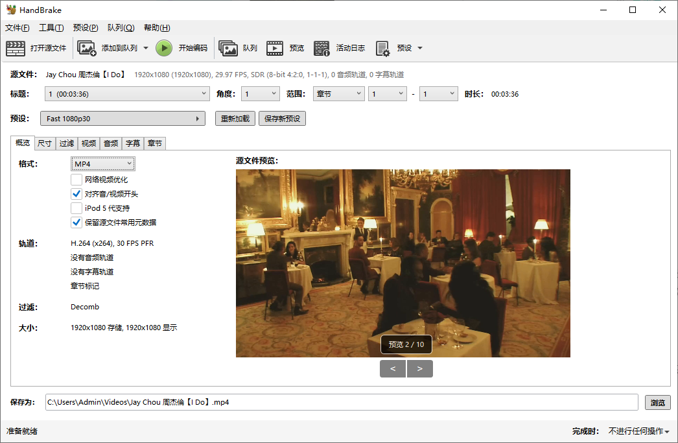Expand the Angle (角度) dropdown
Screen dimensions: 678x443
[x=261, y=94]
